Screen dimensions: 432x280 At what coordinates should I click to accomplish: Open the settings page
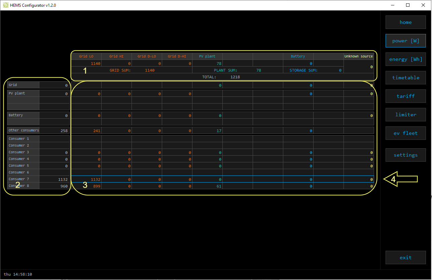pos(405,155)
